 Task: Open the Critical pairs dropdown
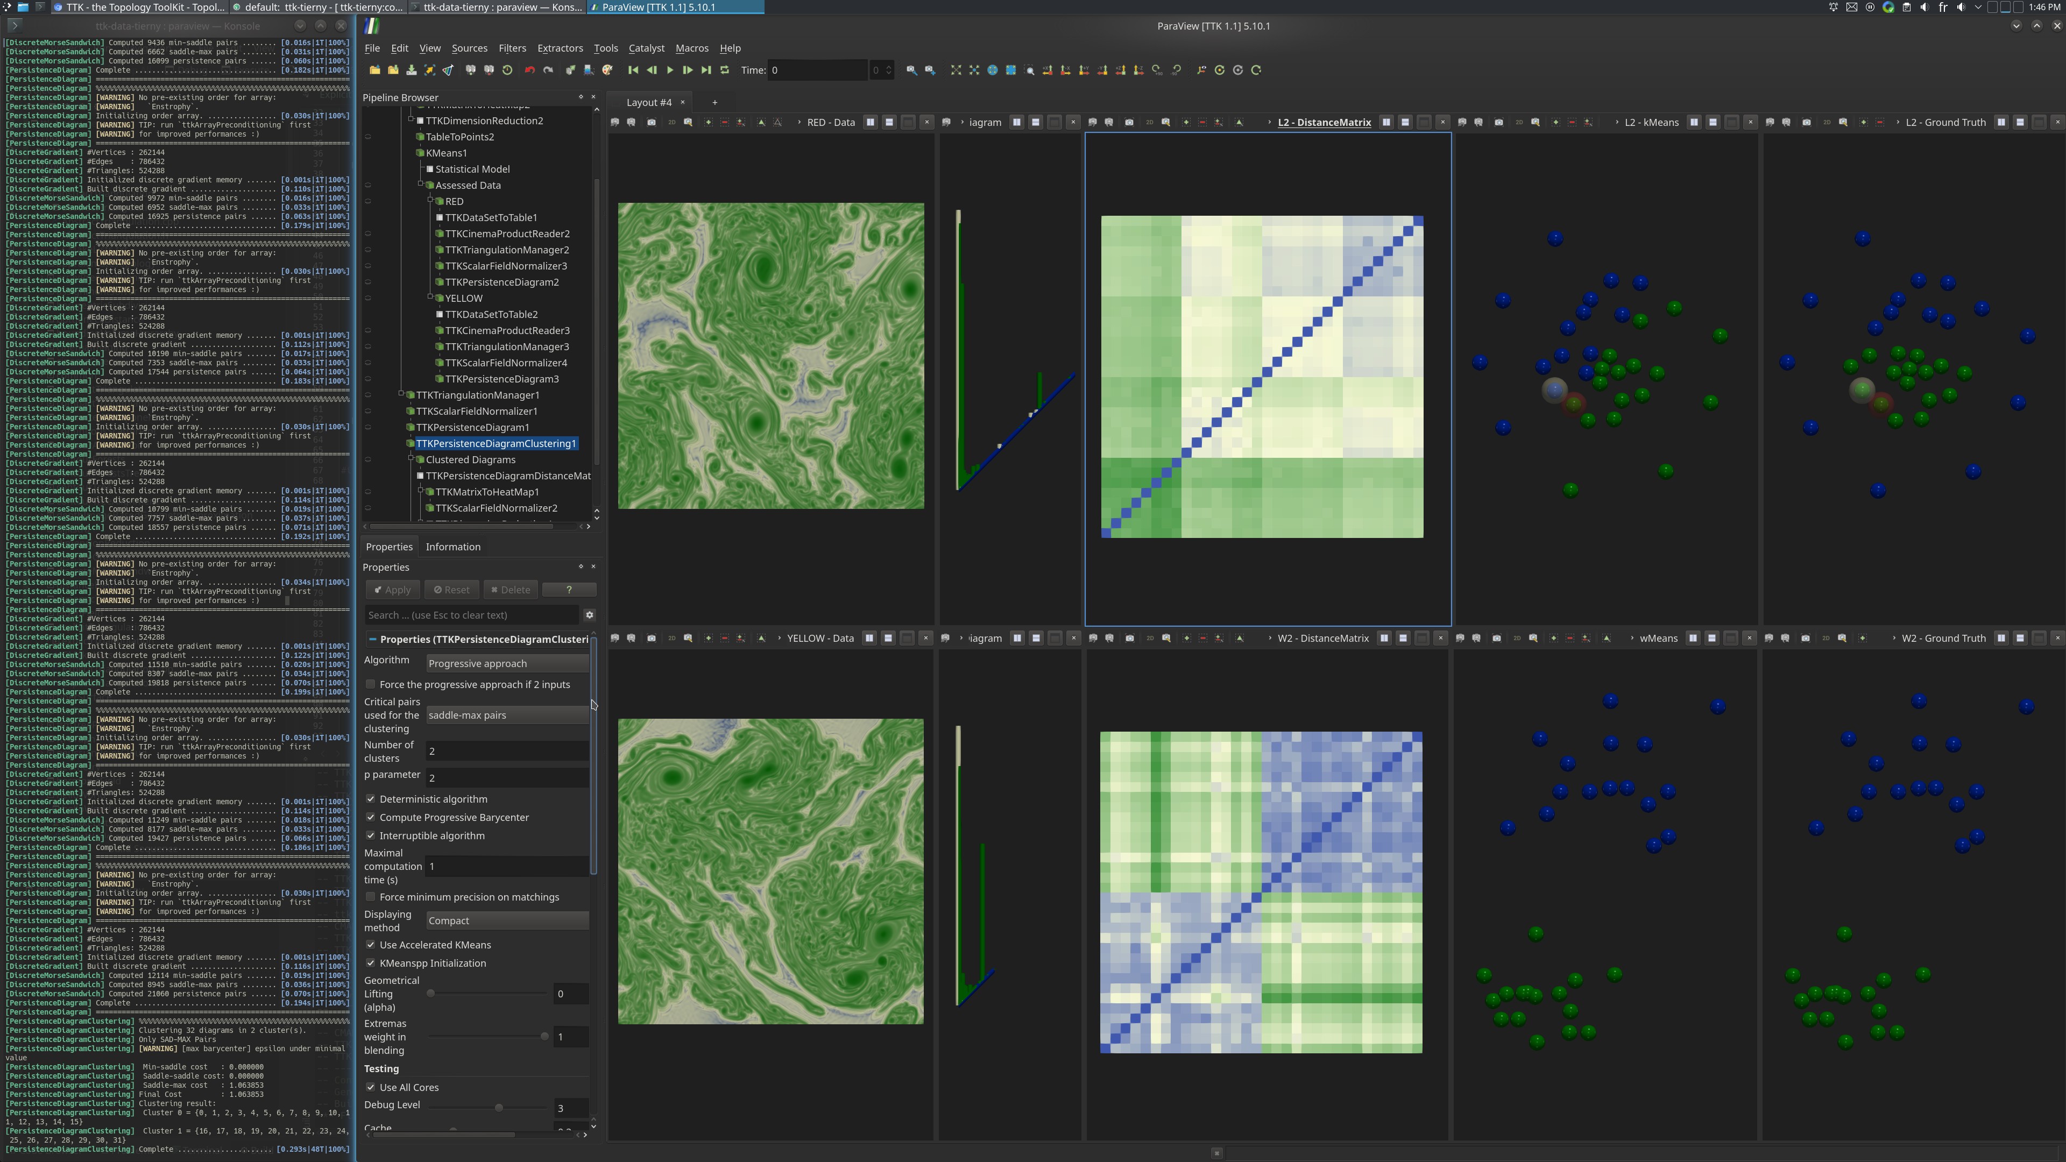click(x=507, y=715)
